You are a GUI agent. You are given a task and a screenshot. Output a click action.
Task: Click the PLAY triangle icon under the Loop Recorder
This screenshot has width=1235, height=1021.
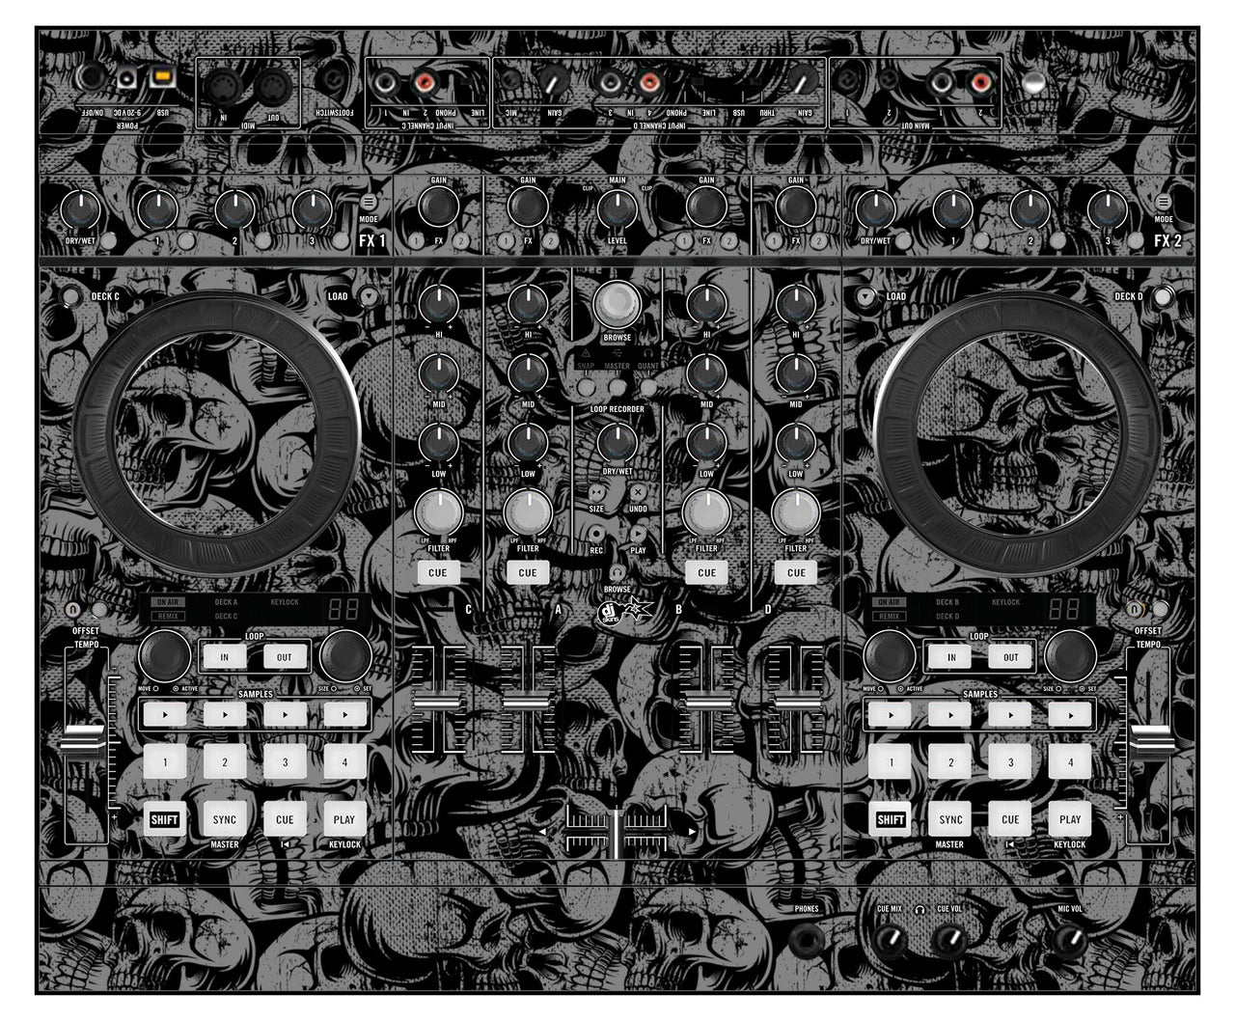click(638, 534)
